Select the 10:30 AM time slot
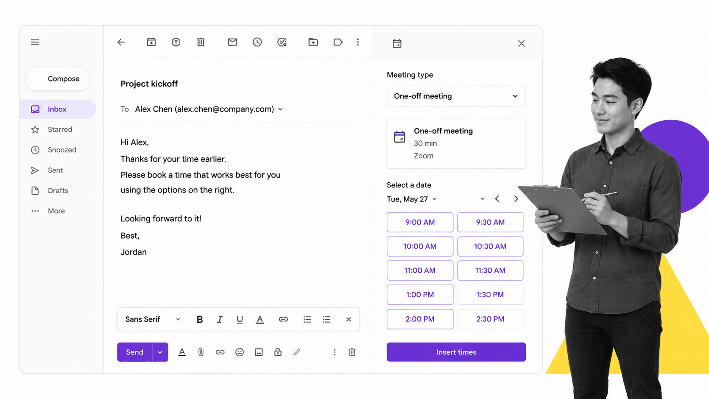The height and width of the screenshot is (399, 709). (x=490, y=246)
